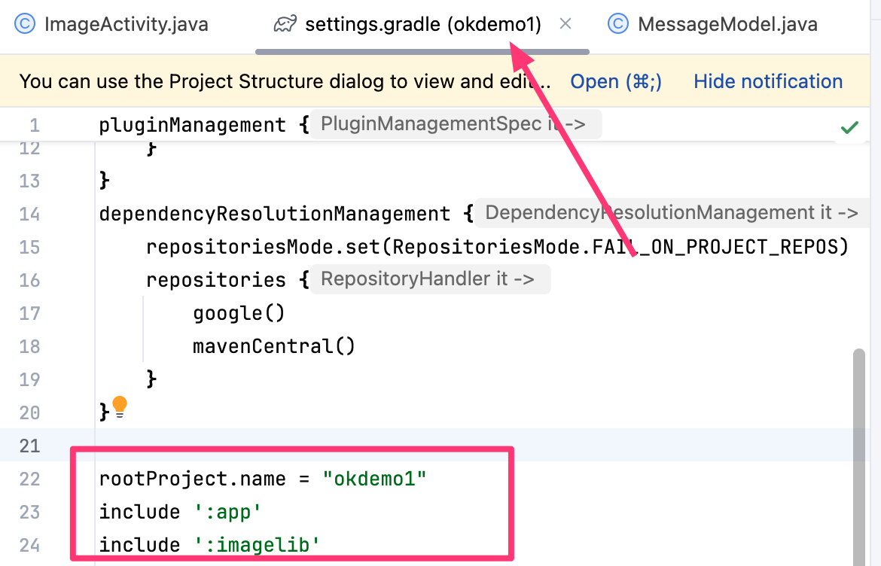
Task: Switch to the ImageActivity.java tab
Action: (126, 24)
